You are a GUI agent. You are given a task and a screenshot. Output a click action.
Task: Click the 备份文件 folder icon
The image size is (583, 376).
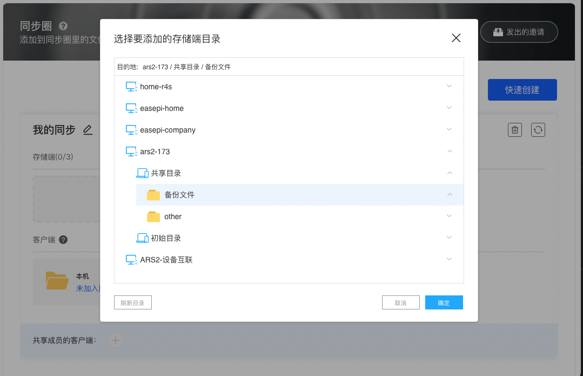point(153,195)
